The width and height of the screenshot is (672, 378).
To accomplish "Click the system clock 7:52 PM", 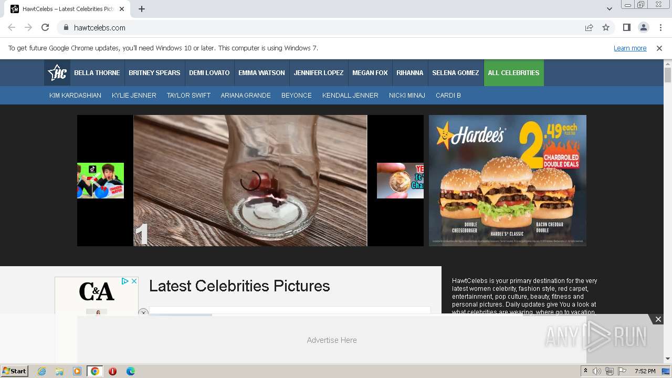I will pos(645,371).
